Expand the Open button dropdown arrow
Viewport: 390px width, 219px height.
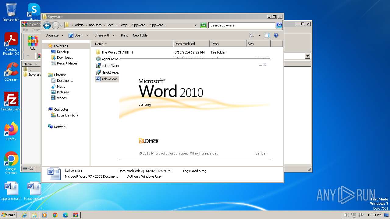88,35
